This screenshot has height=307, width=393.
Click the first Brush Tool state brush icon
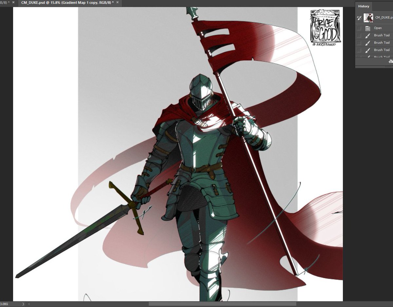pos(368,35)
